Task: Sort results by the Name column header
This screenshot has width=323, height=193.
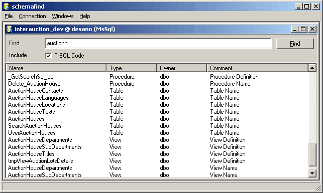Action: tap(56, 68)
